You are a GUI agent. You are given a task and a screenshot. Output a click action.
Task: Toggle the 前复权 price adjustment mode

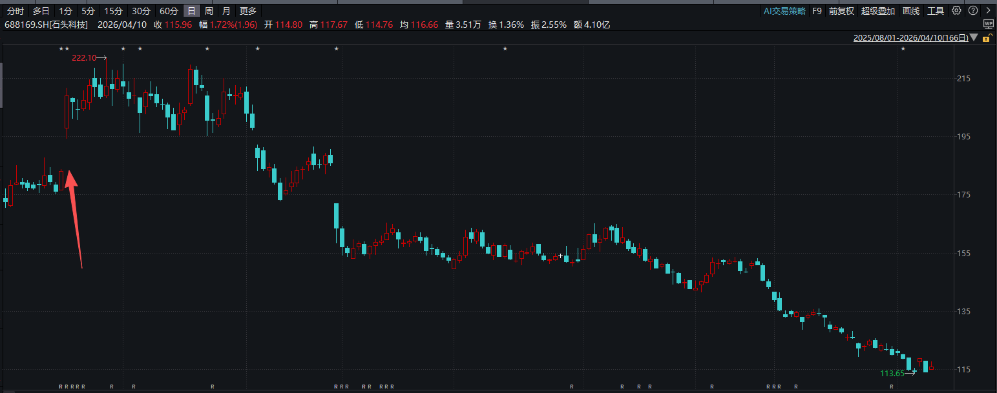pos(841,10)
